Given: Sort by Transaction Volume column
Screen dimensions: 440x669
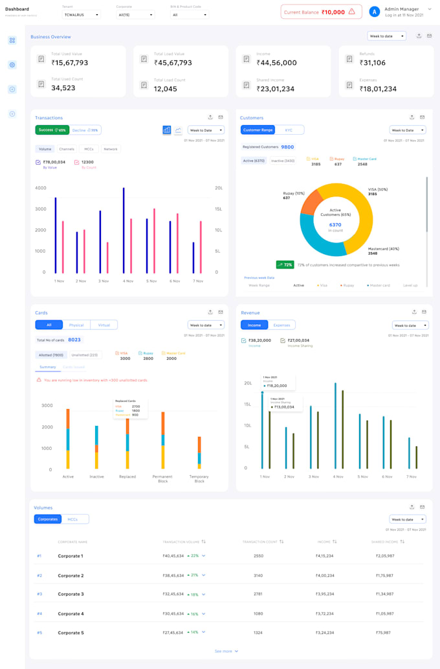Looking at the screenshot, I should point(204,542).
